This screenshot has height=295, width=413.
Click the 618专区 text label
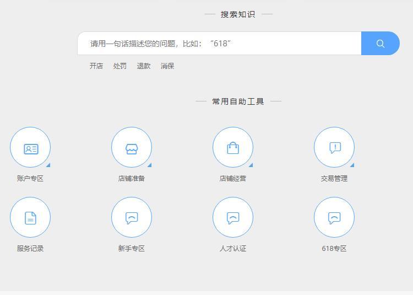pos(334,248)
